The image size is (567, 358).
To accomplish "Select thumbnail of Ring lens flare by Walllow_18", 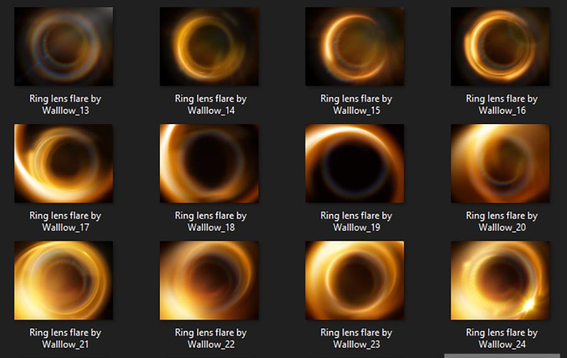I will [209, 163].
